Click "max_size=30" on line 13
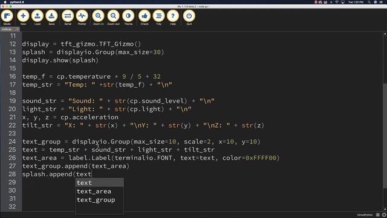The width and height of the screenshot is (387, 218). click(140, 52)
